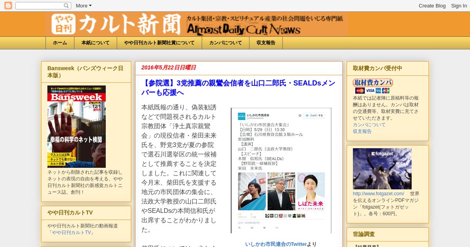
Task: Go to the ホーム tab
Action: (x=60, y=43)
